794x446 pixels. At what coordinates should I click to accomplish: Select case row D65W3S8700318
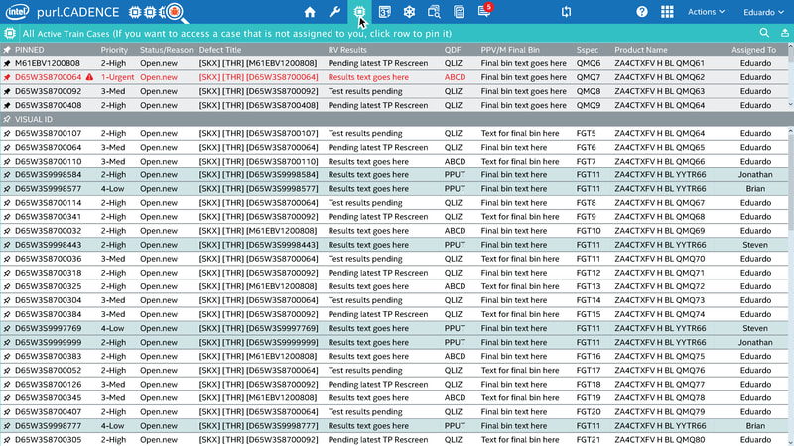(x=393, y=273)
